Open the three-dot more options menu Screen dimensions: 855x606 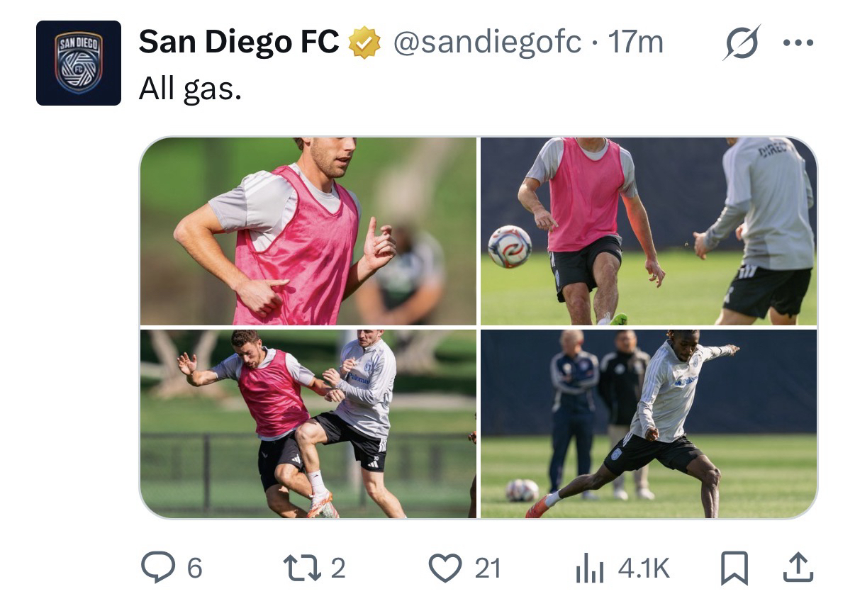(799, 43)
